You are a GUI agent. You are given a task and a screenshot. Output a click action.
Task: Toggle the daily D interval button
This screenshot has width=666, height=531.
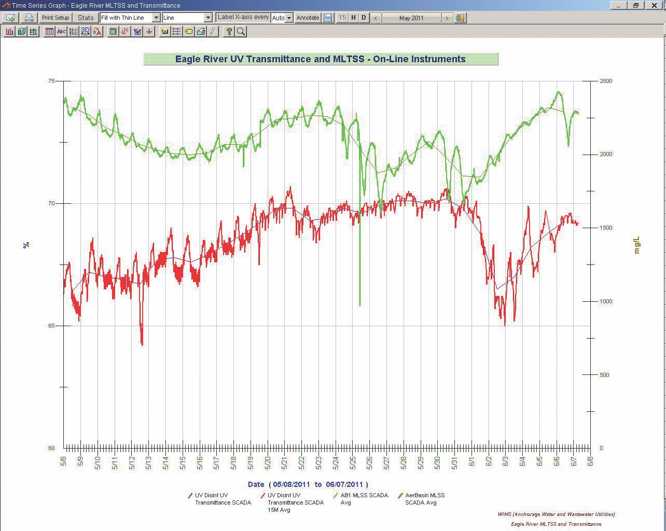click(x=364, y=18)
